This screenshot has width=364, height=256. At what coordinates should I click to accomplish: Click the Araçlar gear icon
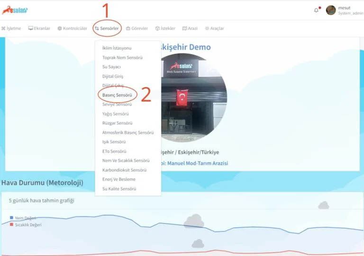pos(207,28)
